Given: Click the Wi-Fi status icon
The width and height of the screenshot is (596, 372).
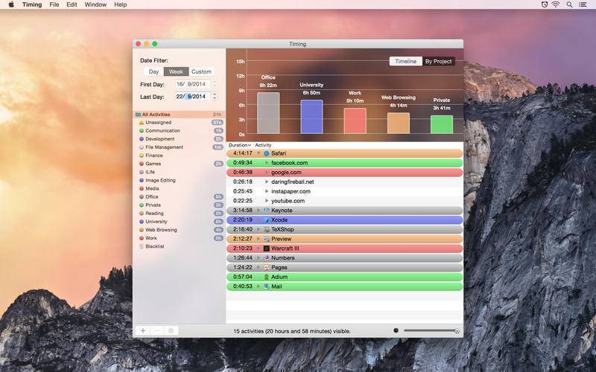Looking at the screenshot, I should (x=556, y=4).
